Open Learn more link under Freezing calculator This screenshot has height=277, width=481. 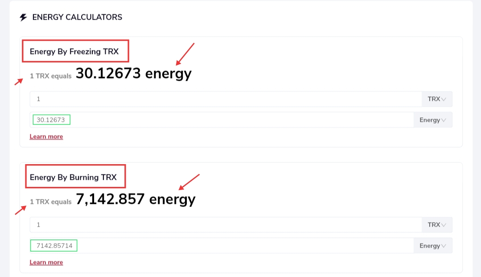pyautogui.click(x=46, y=136)
